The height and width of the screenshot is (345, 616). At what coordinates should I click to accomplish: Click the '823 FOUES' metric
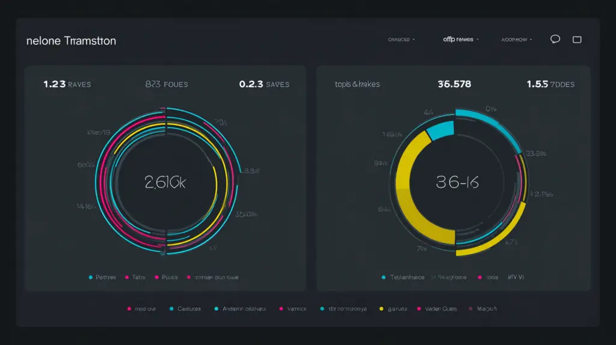point(166,84)
